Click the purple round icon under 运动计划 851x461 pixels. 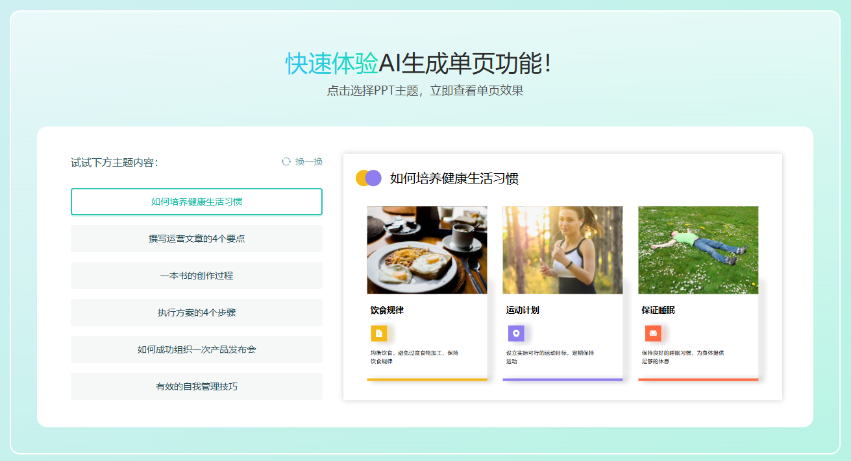tap(516, 333)
